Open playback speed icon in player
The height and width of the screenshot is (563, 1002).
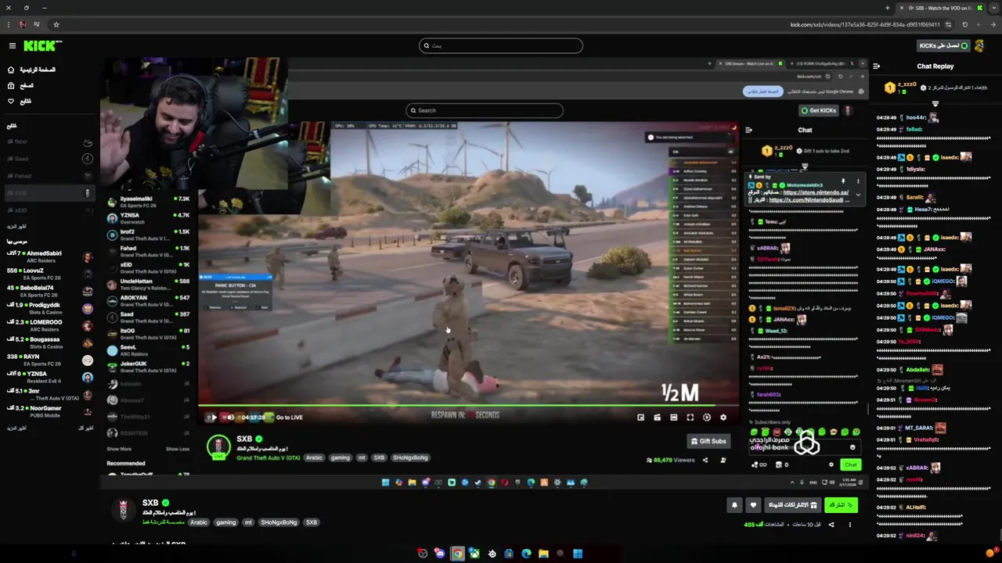[x=706, y=418]
